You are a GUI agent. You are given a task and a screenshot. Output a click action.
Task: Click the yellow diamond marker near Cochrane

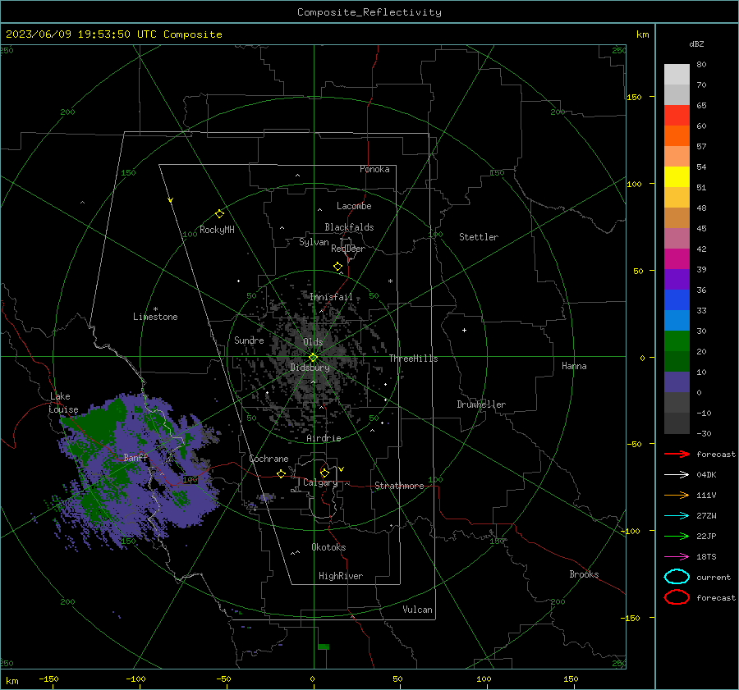coord(282,474)
